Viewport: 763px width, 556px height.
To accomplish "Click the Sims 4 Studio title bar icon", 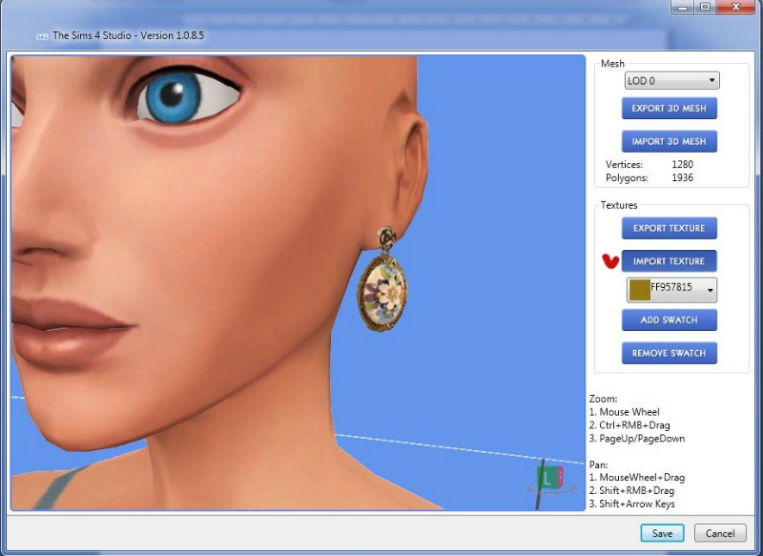I will tap(42, 36).
